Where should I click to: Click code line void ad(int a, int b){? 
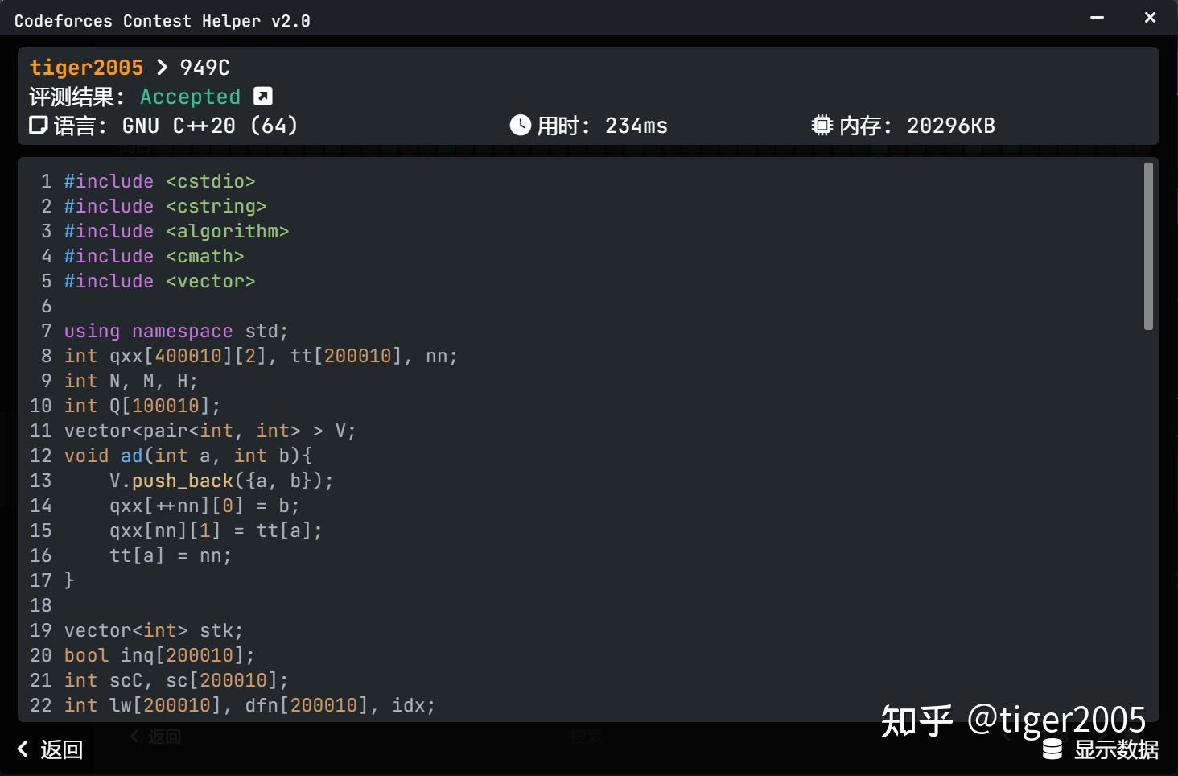pyautogui.click(x=187, y=456)
